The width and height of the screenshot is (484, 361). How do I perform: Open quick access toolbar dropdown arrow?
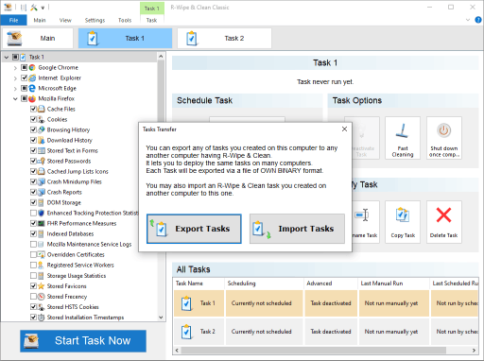(43, 8)
